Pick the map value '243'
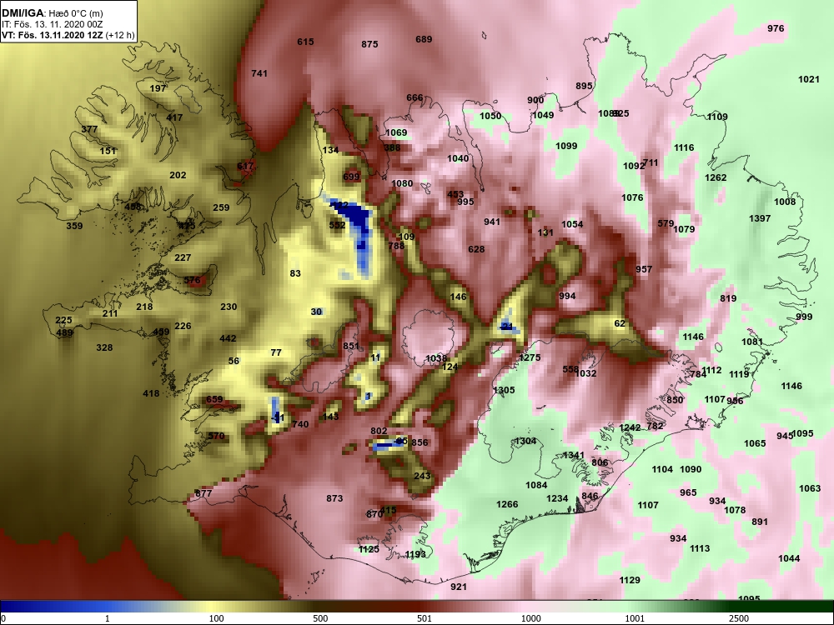Screen dimensions: 834x625 point(422,476)
